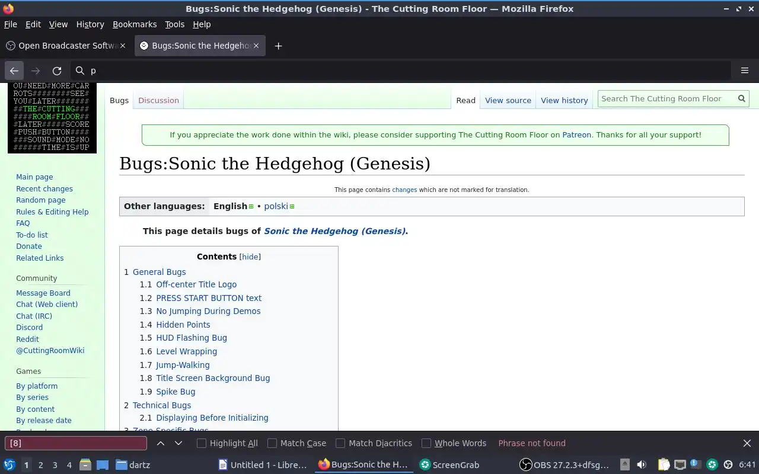Click the clipboard tray icon
The width and height of the screenshot is (759, 474).
coord(664,465)
